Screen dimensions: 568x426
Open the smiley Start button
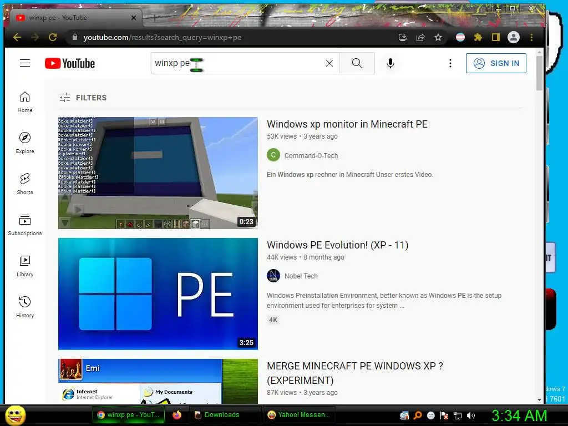point(15,415)
